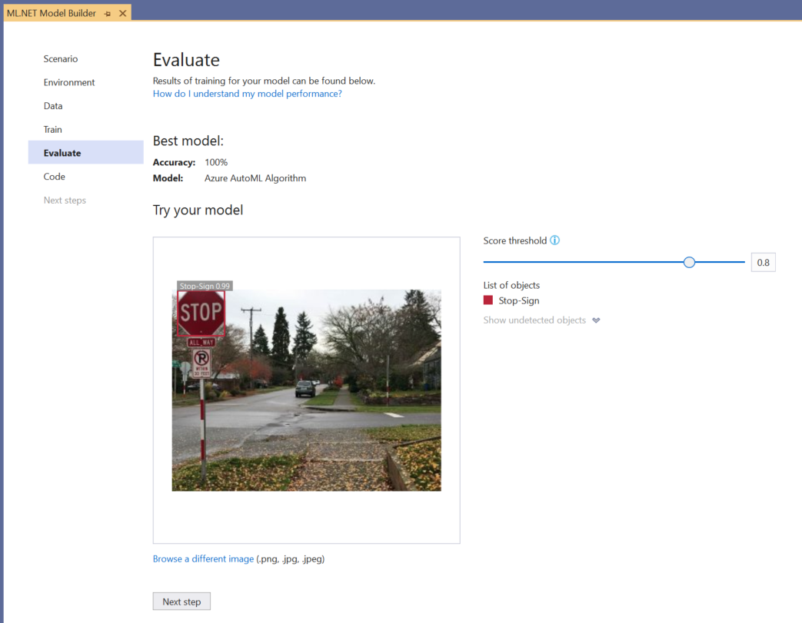Close the ML.NET Model Builder tab
Viewport: 802px width, 623px height.
pyautogui.click(x=121, y=12)
